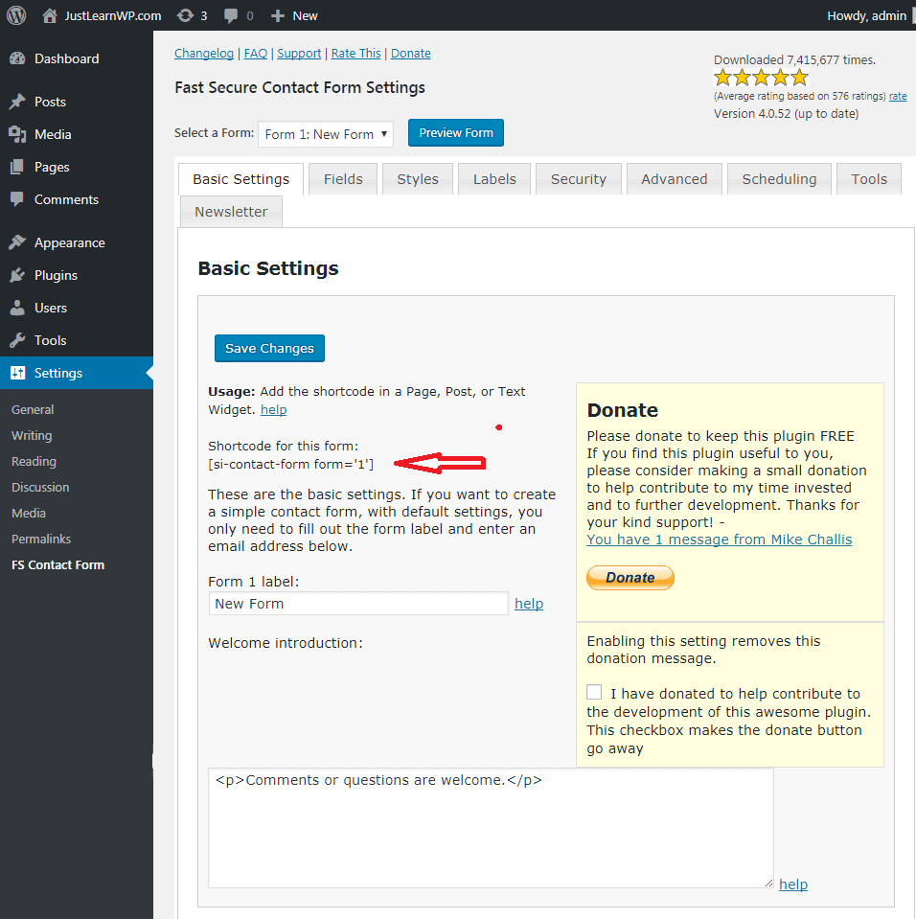Screen dimensions: 916x919
Task: Click the rate link beside ratings count
Action: pos(898,96)
